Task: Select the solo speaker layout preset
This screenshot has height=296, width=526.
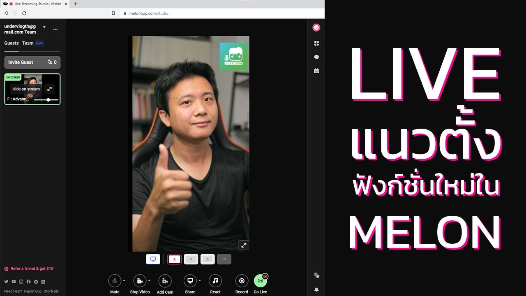Action: pyautogui.click(x=174, y=259)
